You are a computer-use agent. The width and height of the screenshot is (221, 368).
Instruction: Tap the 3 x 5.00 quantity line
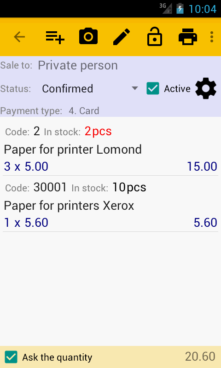[26, 167]
